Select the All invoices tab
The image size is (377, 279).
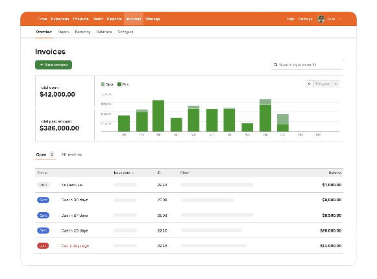point(71,154)
